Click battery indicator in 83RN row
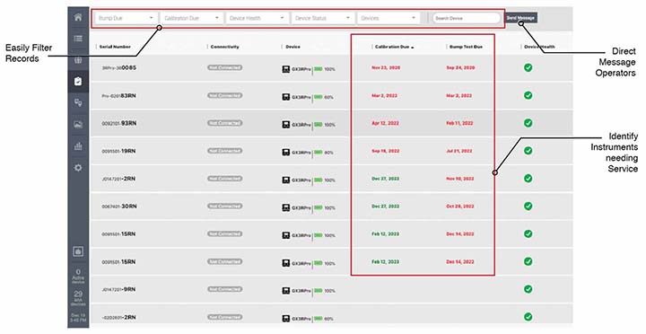This screenshot has width=646, height=334. click(319, 97)
